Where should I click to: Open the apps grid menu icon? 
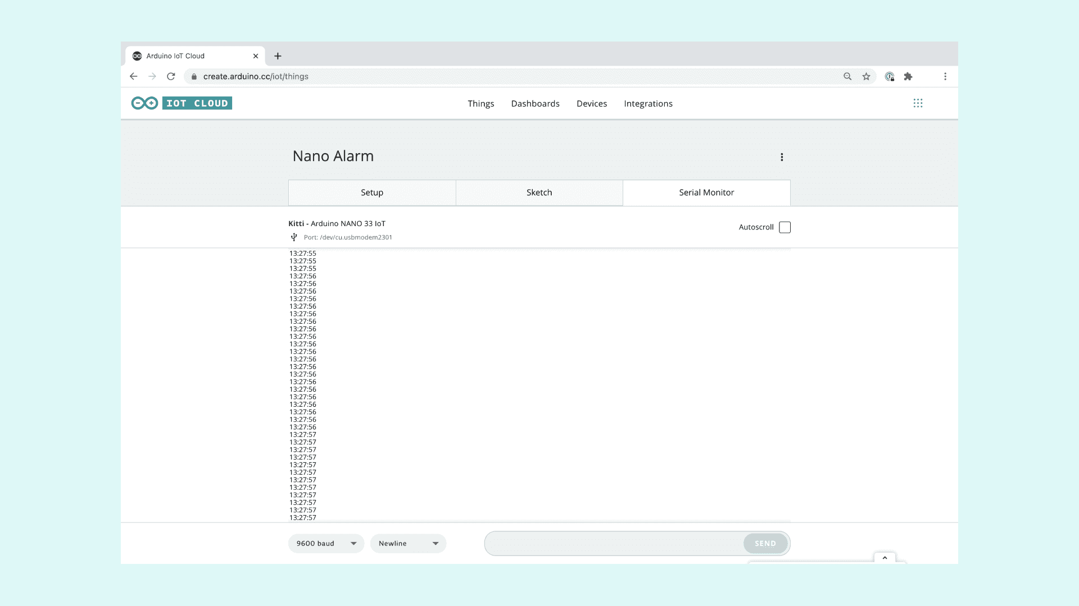pos(918,103)
